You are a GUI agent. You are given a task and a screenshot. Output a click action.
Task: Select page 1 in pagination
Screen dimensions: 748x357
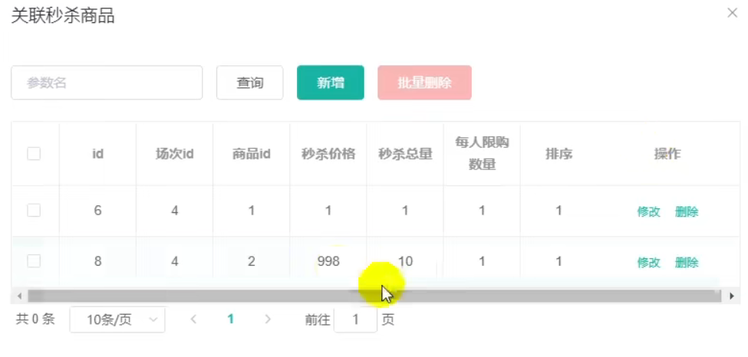click(230, 319)
